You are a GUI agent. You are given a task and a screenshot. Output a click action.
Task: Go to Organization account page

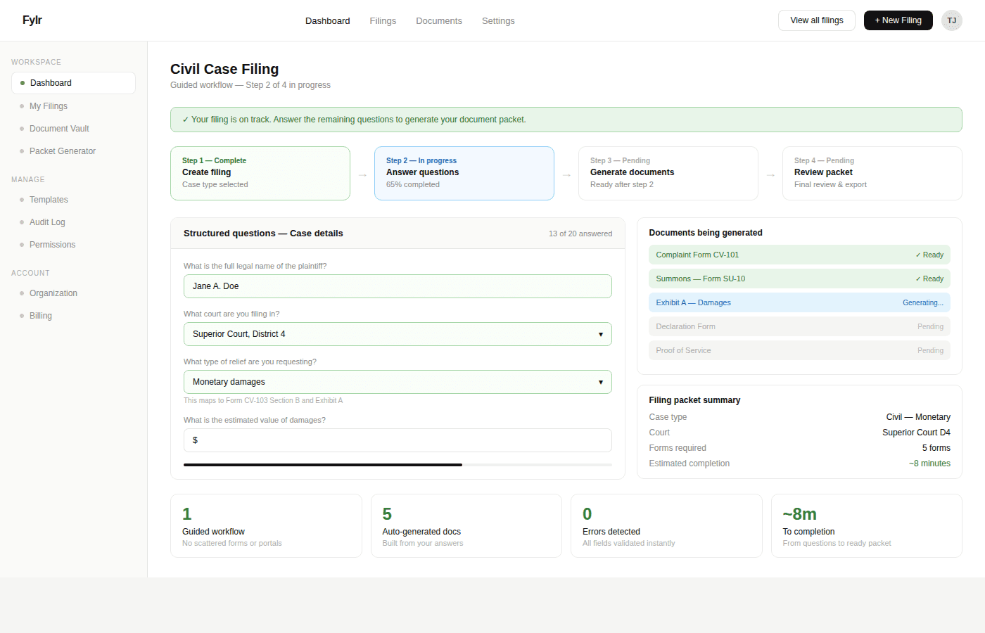point(73,293)
